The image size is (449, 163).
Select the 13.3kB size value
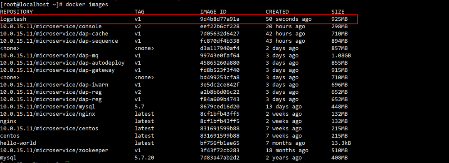341,143
